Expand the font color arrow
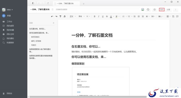This screenshot has height=98, width=181. [114, 17]
